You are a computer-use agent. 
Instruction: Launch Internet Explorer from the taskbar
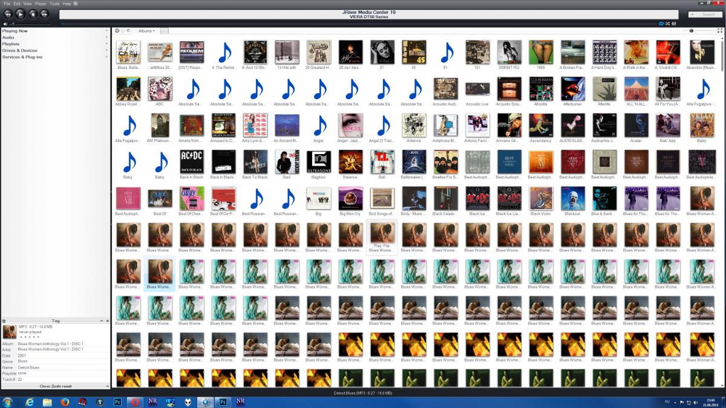pyautogui.click(x=29, y=402)
